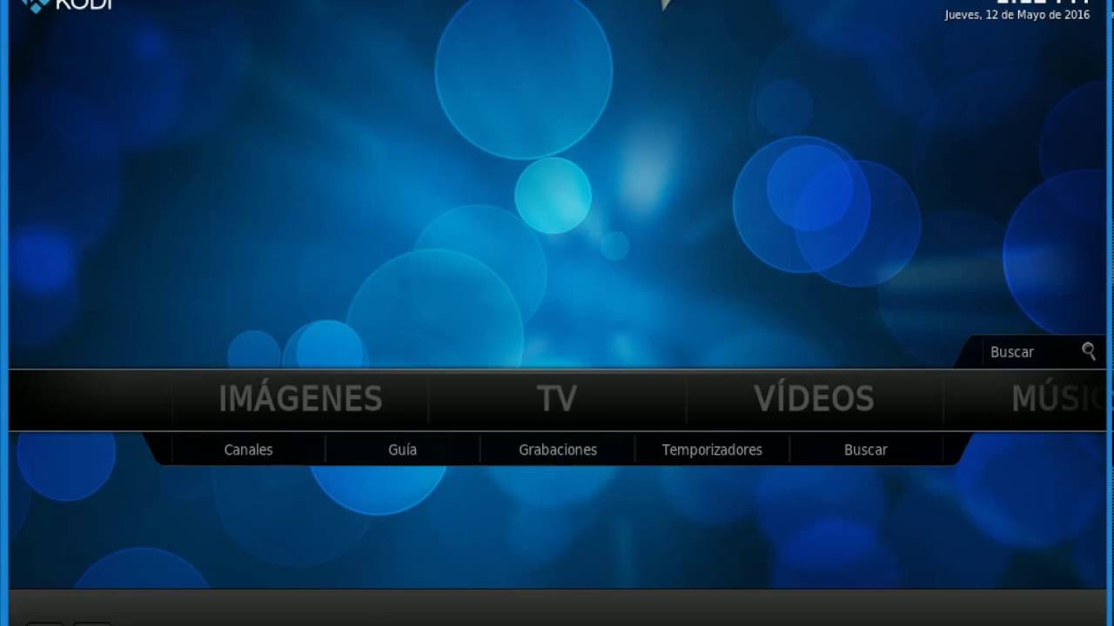This screenshot has width=1114, height=626.
Task: Go to the VÍDEOS section
Action: (814, 399)
